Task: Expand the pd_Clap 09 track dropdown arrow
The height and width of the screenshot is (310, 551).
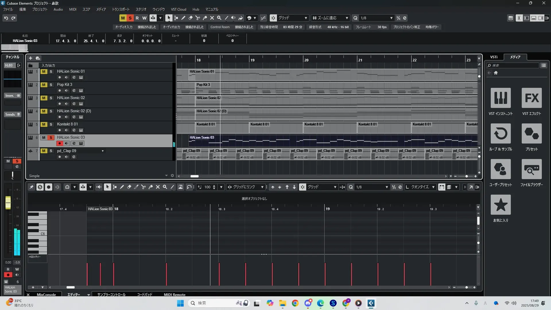Action: (103, 151)
